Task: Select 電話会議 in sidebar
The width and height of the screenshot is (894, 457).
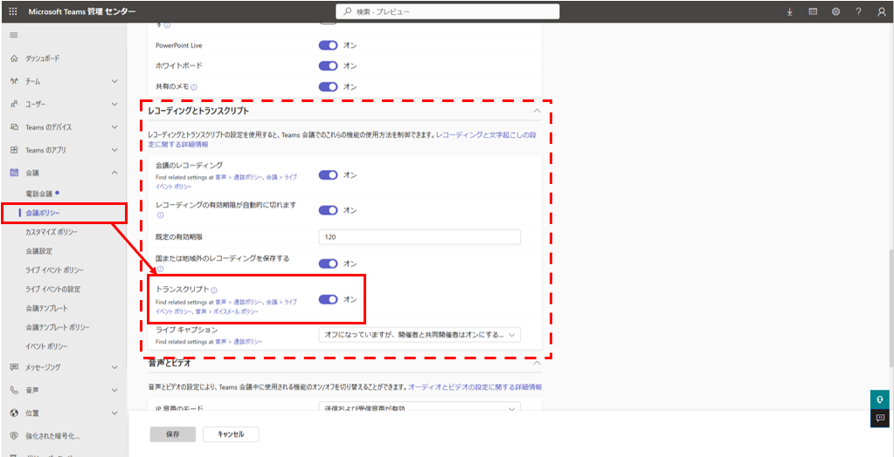Action: pos(38,194)
